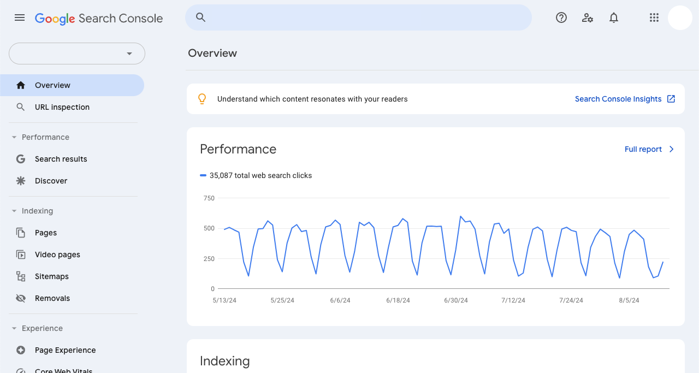Viewport: 699px width, 373px height.
Task: Click the Performance card heading
Action: (x=238, y=149)
